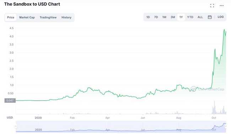231x134 pixels.
Task: Switch to the Market Cap tab
Action: pos(27,17)
